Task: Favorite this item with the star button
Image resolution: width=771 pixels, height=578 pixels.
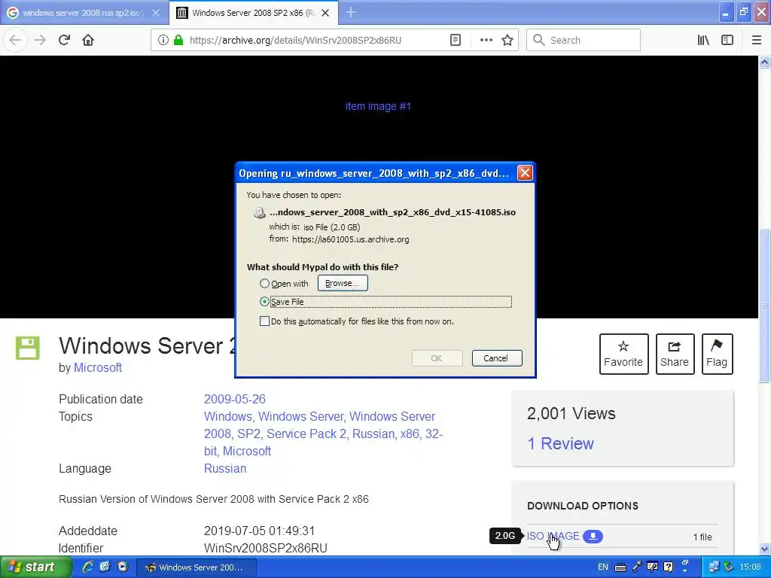Action: click(623, 354)
